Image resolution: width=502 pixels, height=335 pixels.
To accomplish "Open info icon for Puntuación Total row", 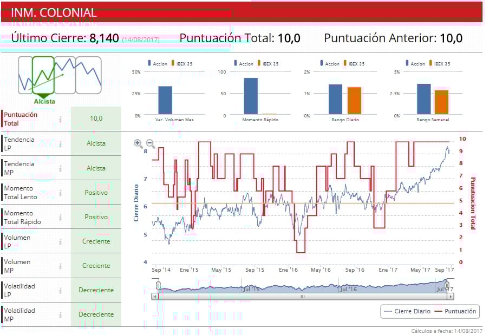I will click(x=60, y=119).
